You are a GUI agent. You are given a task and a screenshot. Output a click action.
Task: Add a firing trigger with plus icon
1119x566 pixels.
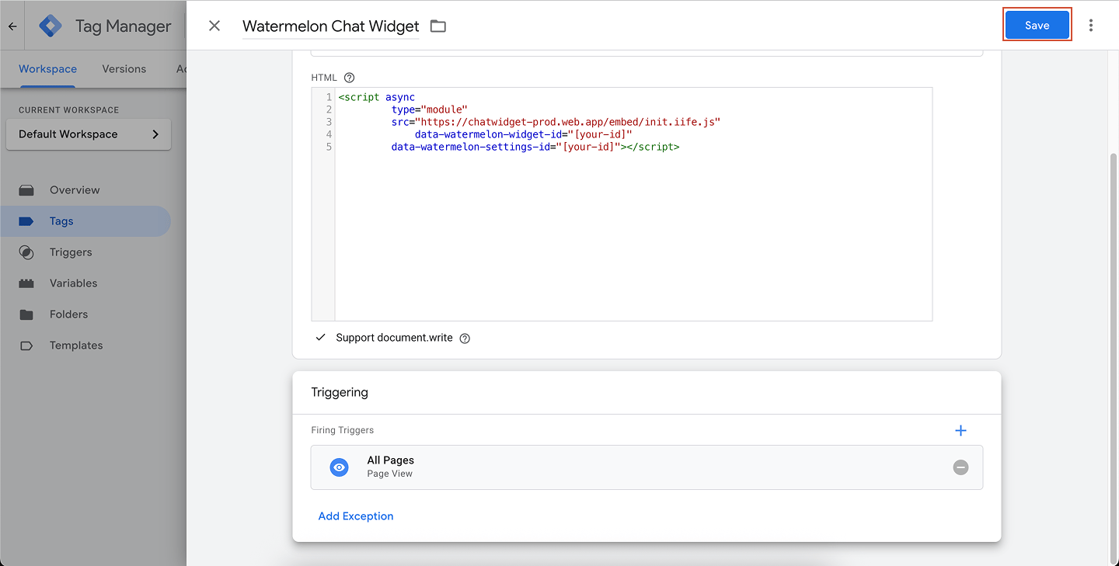pos(960,430)
